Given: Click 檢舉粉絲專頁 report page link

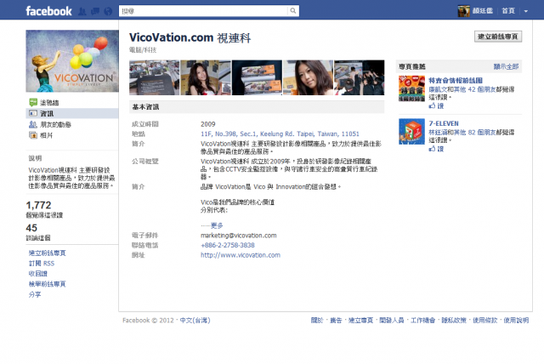Looking at the screenshot, I should point(48,284).
